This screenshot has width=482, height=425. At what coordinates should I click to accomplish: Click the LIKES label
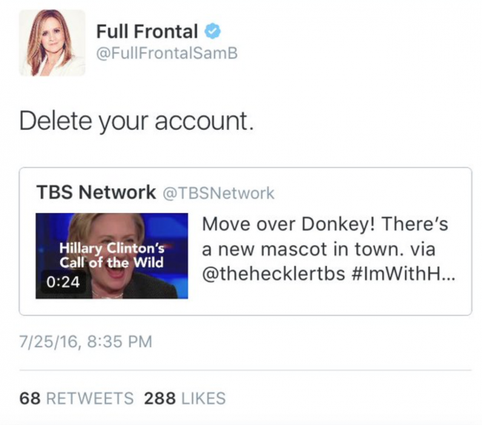[202, 398]
